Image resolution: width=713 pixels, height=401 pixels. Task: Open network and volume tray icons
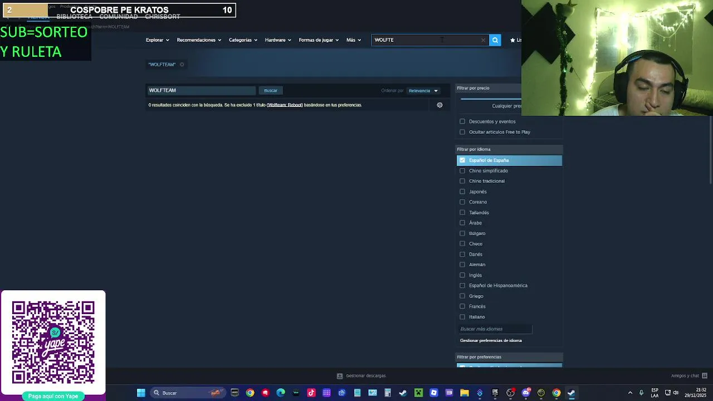671,393
